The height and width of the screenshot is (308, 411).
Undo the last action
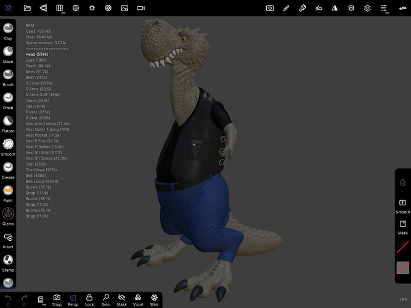[x=8, y=300]
